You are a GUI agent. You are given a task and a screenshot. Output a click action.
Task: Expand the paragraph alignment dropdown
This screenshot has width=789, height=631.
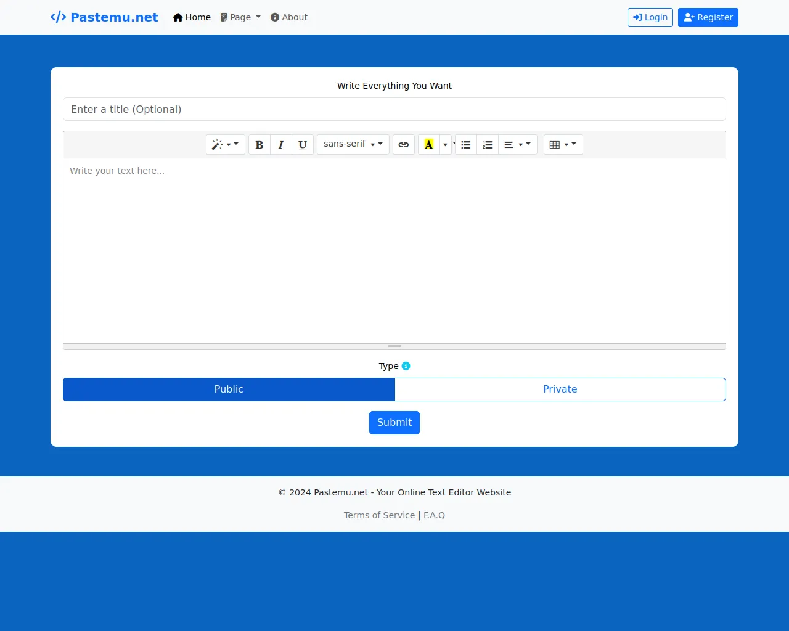point(517,145)
